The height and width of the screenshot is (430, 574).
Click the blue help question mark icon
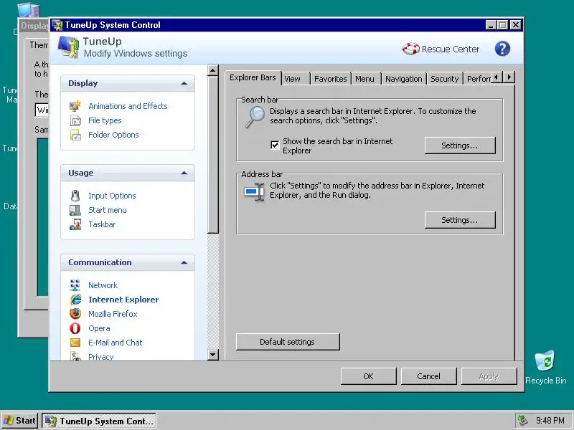[502, 49]
